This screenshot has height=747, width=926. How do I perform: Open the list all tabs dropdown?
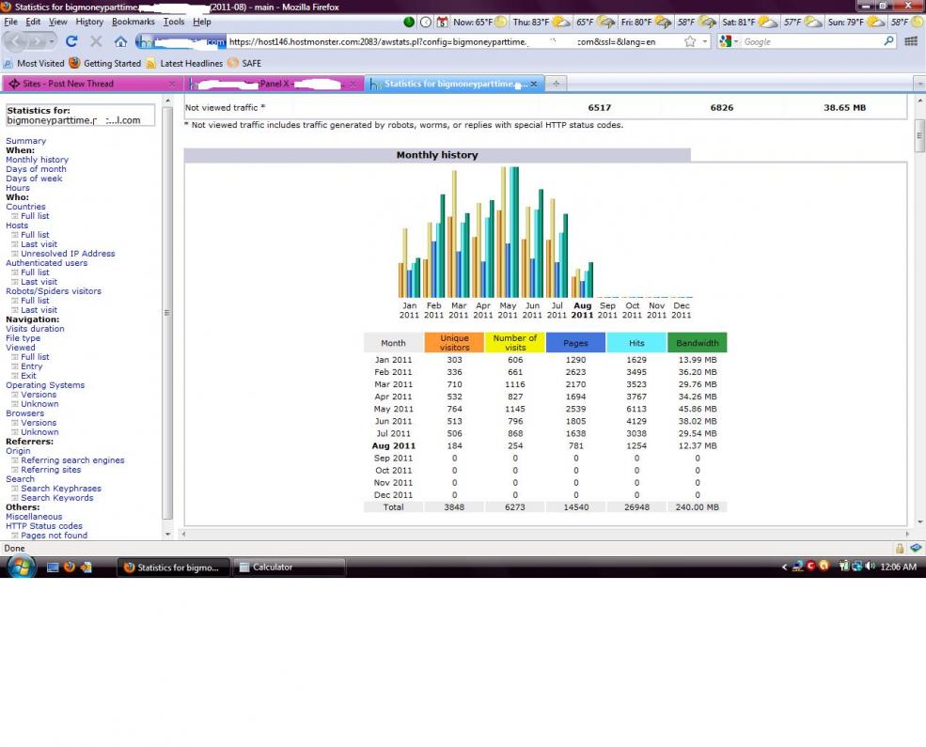[918, 84]
